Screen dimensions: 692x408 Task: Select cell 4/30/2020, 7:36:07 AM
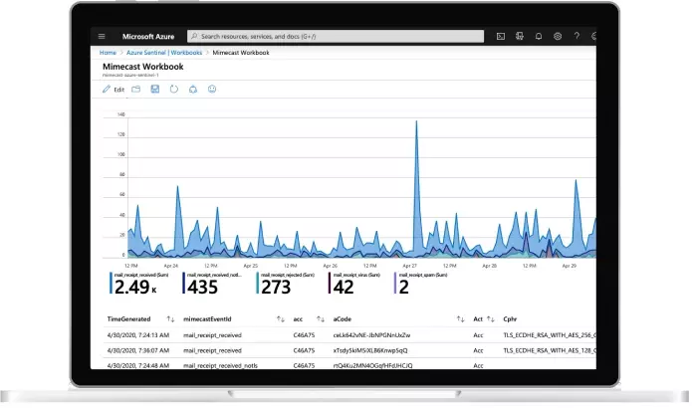(138, 350)
